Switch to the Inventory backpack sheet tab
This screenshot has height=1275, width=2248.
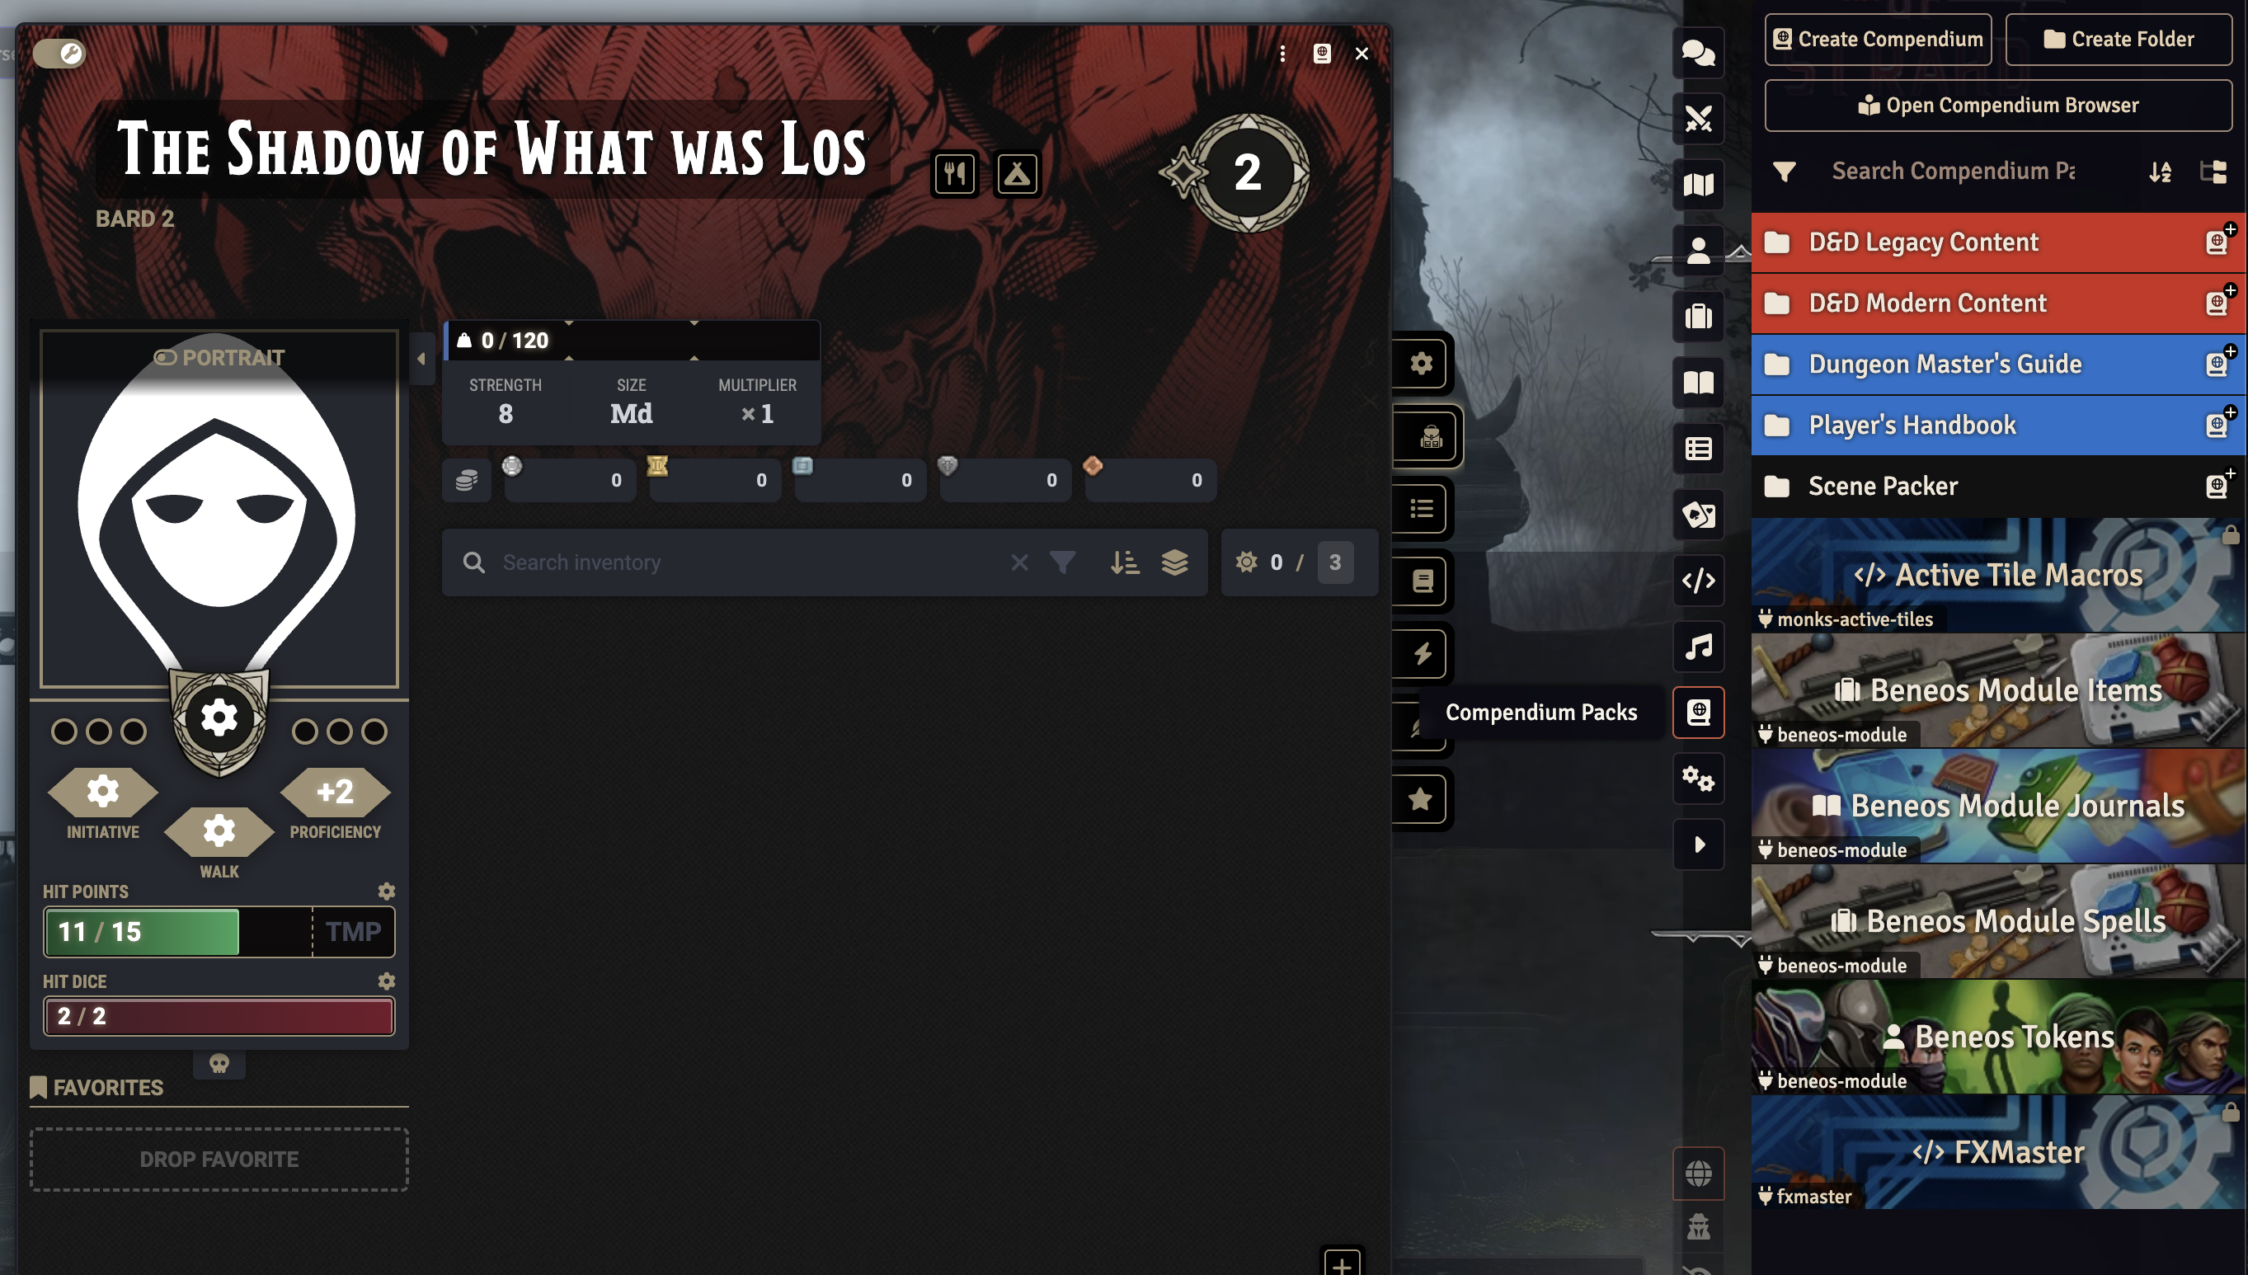click(x=1431, y=436)
